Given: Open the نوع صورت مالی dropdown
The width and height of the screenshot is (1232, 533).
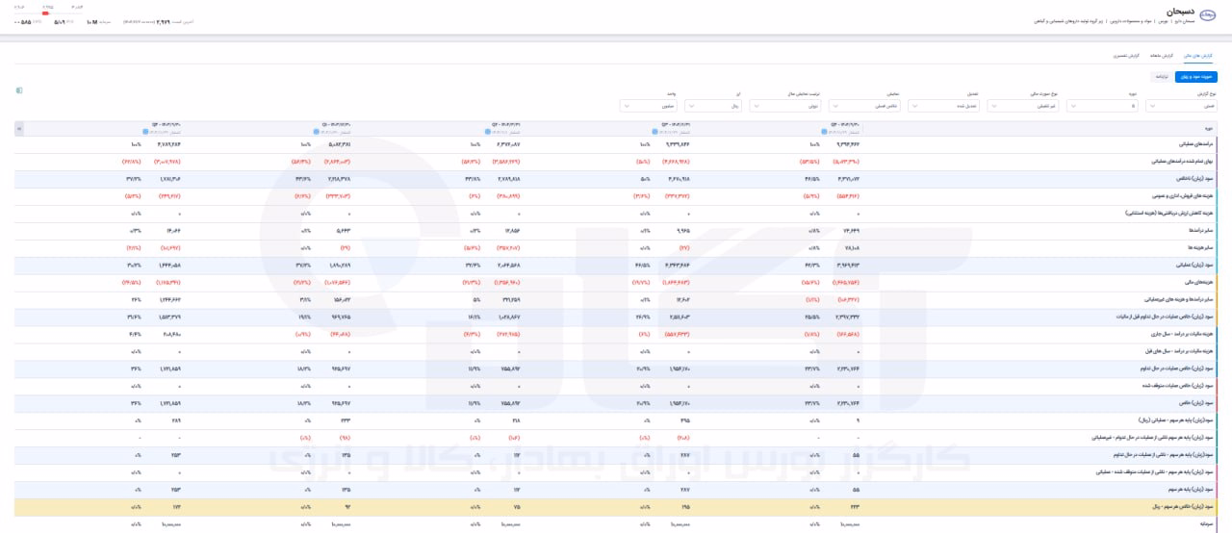Looking at the screenshot, I should [x=1023, y=106].
